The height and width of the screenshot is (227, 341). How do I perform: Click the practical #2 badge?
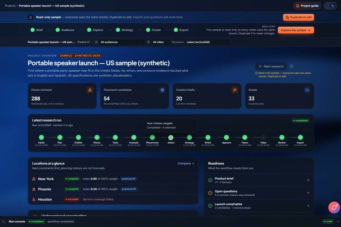pos(129,189)
